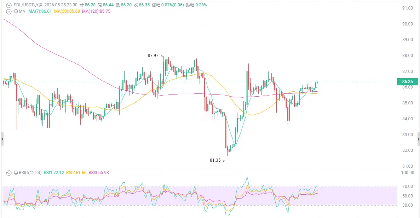Click the RSI(6,12,24) indicator label
Image resolution: width=420 pixels, height=218 pixels.
click(30, 173)
